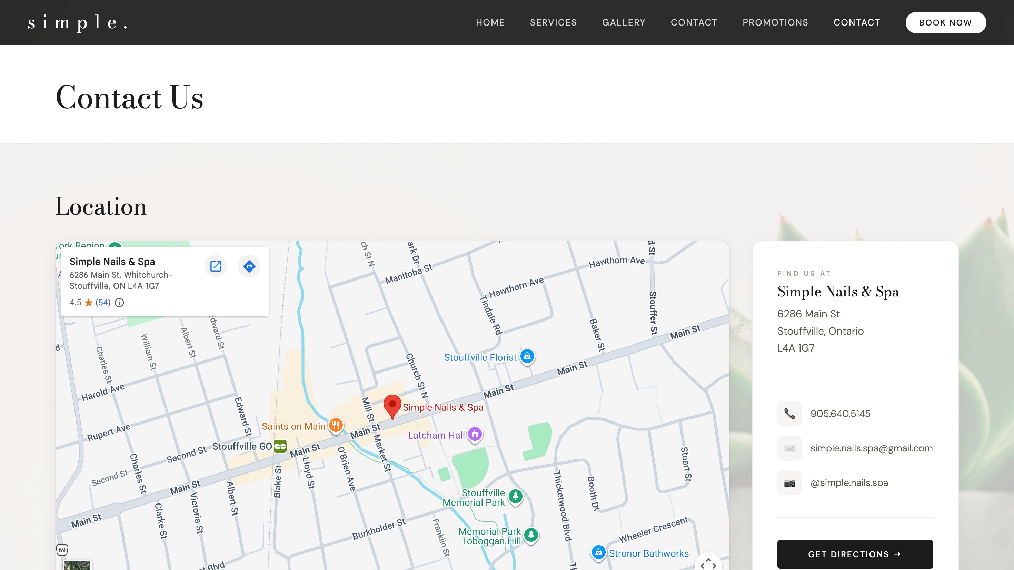The image size is (1014, 570).
Task: Click the phone icon beside 905.640.5145
Action: pos(789,414)
